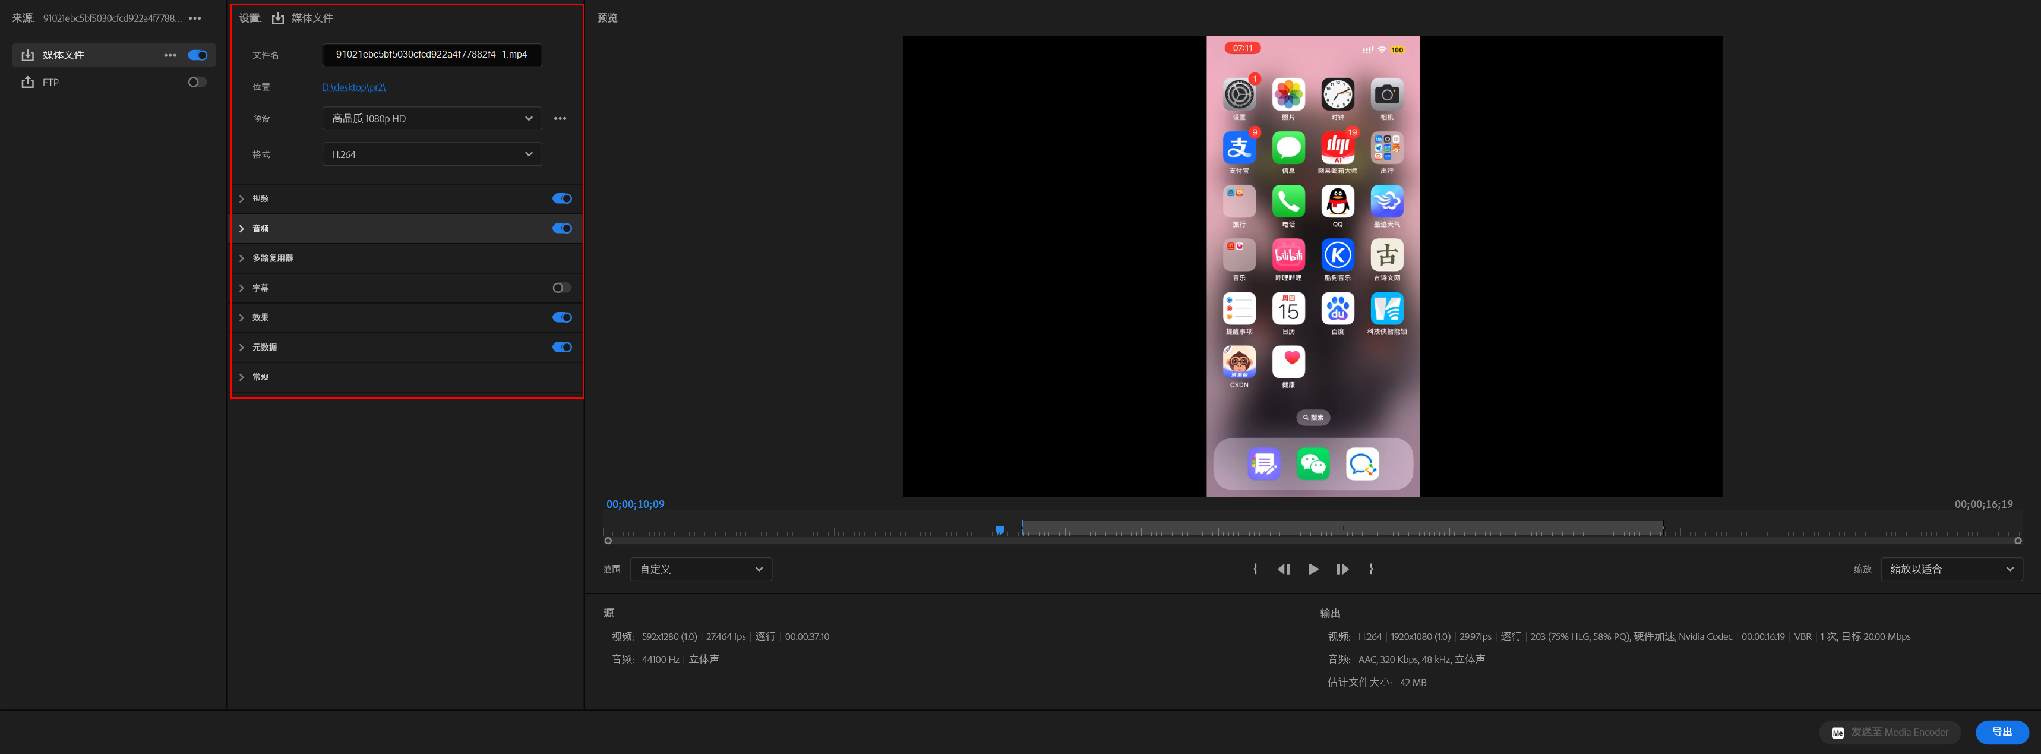Click the blue Export (导出) button

[2001, 732]
